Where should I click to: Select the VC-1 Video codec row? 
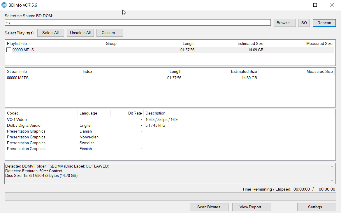(x=170, y=119)
